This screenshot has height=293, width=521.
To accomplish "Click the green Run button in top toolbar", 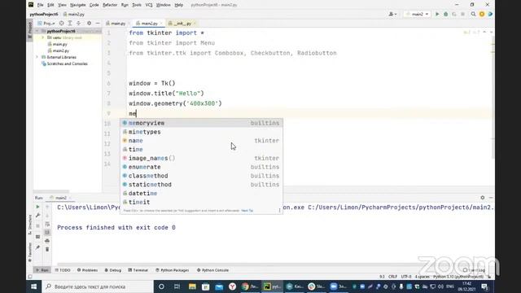I will [437, 15].
